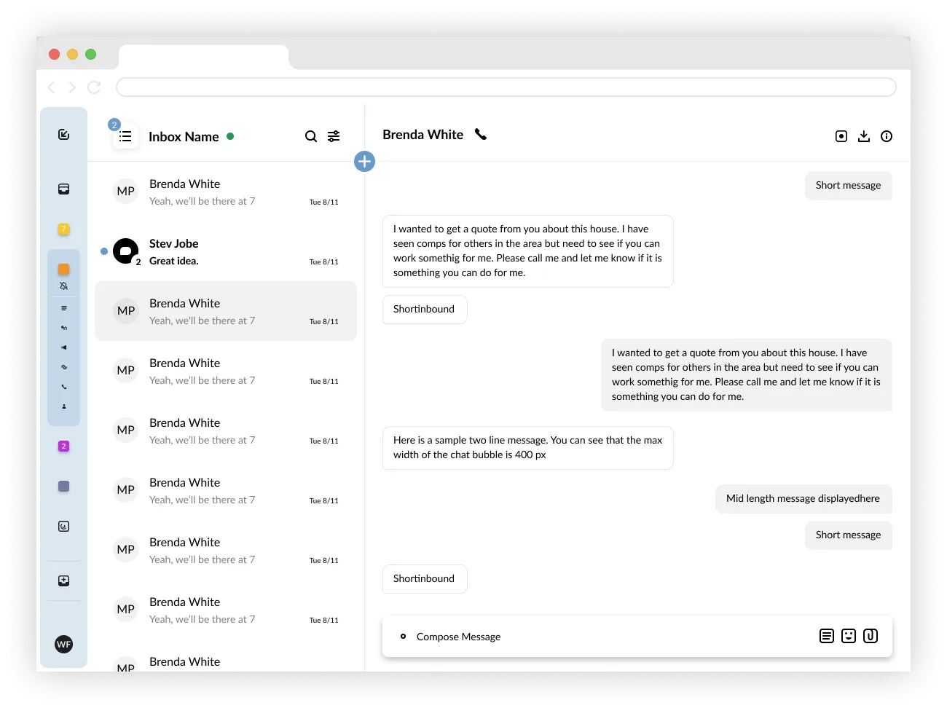947x708 pixels.
Task: Expand the orange inbox group in sidebar
Action: pos(64,269)
